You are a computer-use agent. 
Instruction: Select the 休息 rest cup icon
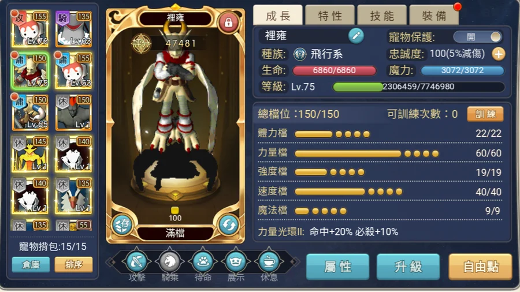pyautogui.click(x=269, y=261)
